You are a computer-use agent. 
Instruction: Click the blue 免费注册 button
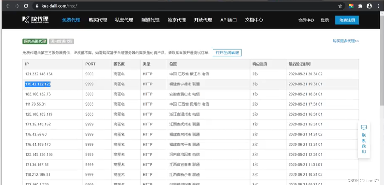coord(347,20)
